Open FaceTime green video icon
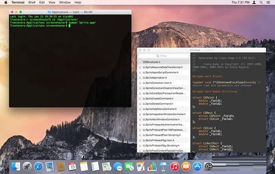The image size is (275, 174). tap(129, 166)
